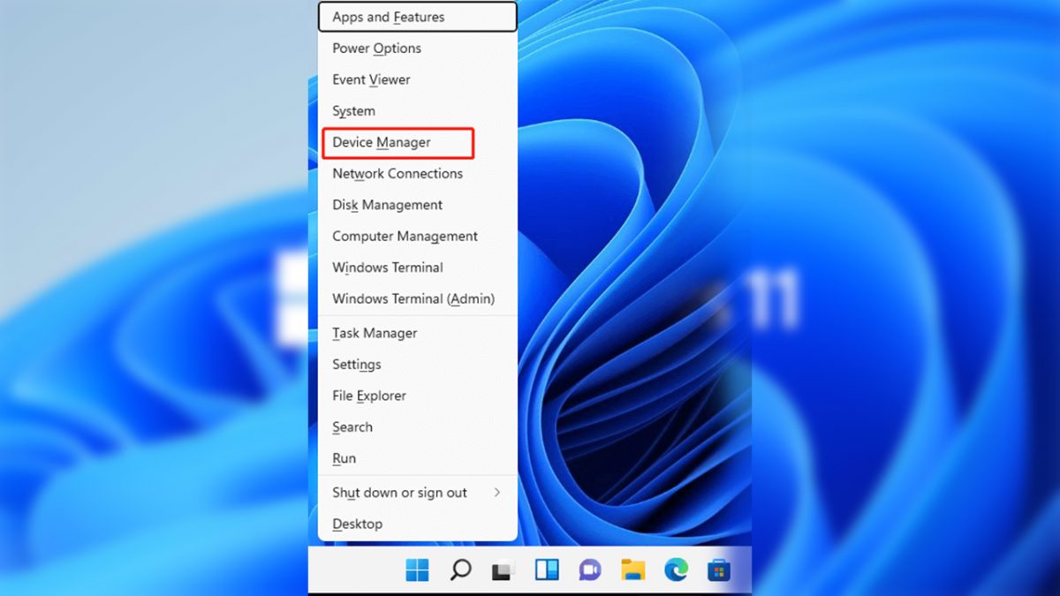Click the magnifier Search icon on taskbar
Image resolution: width=1060 pixels, height=596 pixels.
point(460,570)
